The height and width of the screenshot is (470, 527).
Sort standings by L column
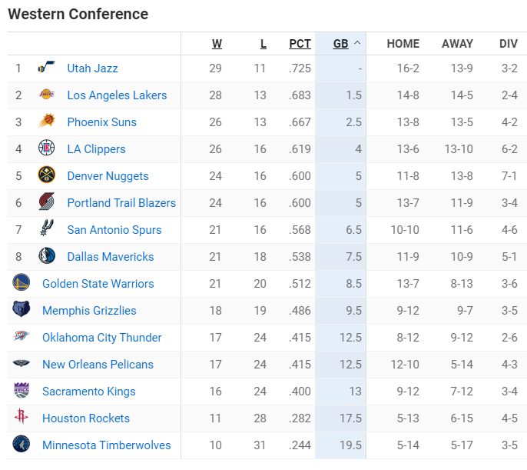pos(263,44)
